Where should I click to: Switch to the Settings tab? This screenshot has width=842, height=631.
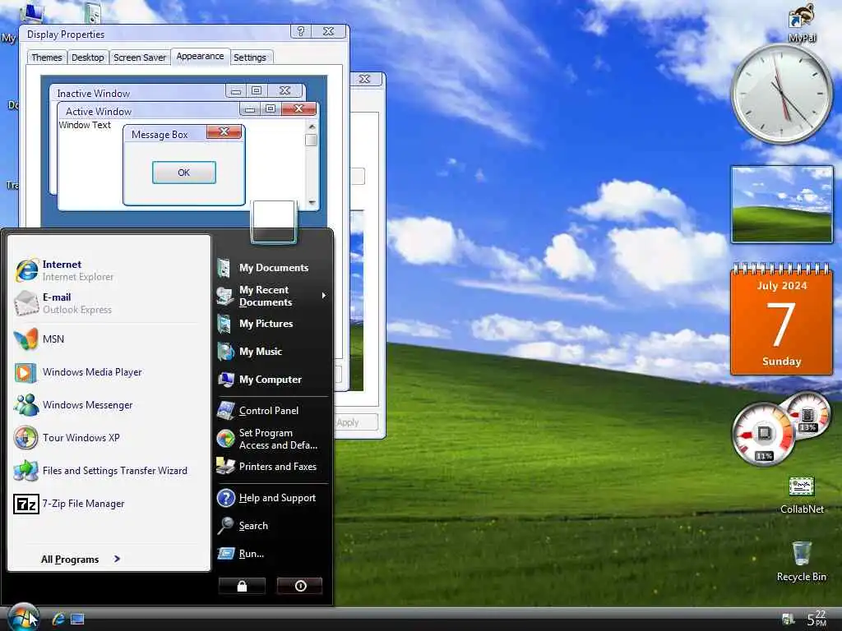point(250,58)
